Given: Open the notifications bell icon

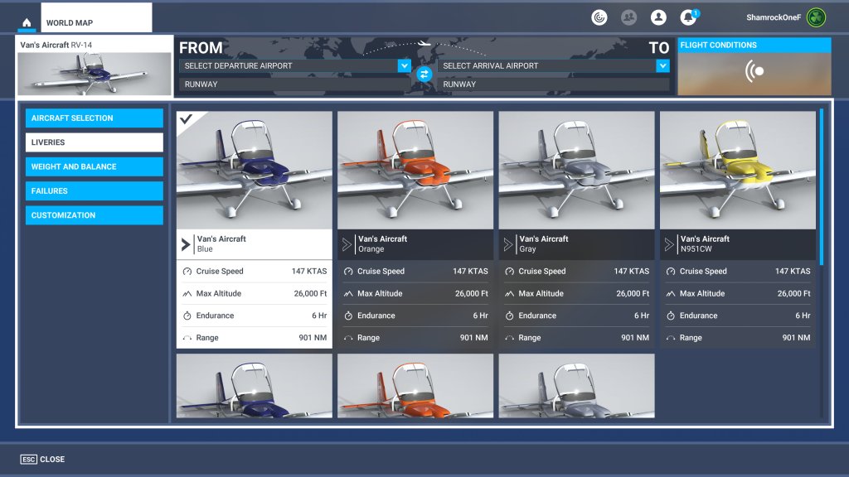Looking at the screenshot, I should click(x=688, y=17).
